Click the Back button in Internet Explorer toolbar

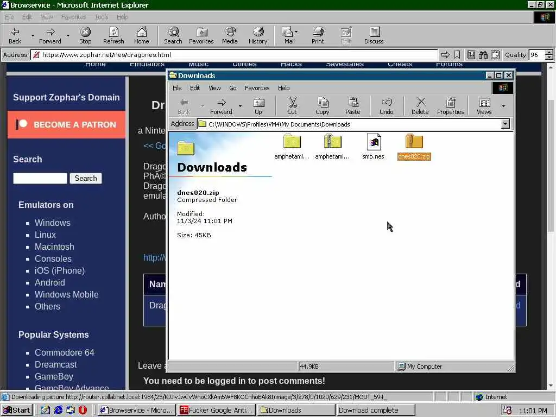[x=15, y=35]
